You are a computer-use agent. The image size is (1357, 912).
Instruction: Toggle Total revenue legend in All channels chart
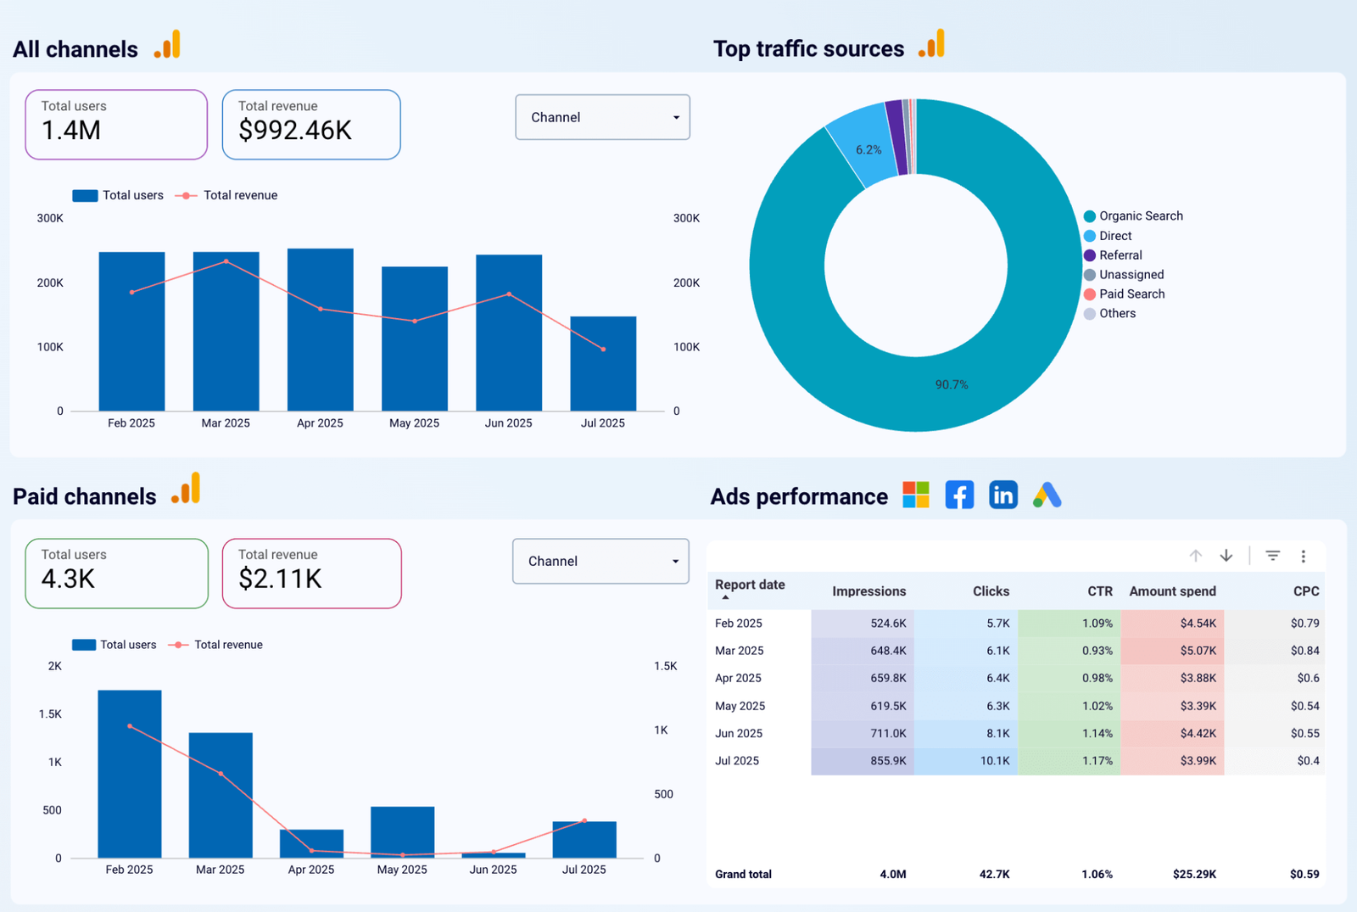coord(226,195)
